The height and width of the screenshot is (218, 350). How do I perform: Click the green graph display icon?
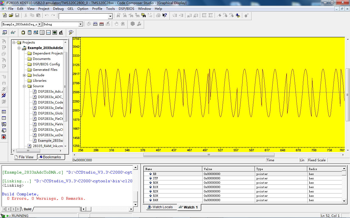(x=55, y=32)
